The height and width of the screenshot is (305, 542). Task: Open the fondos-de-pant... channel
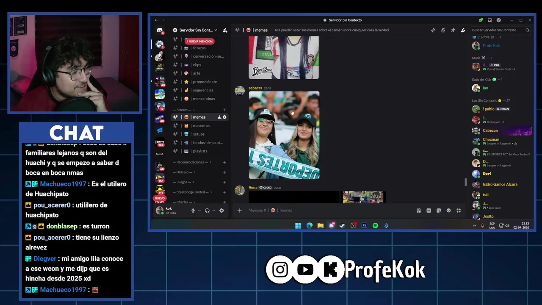tap(199, 143)
